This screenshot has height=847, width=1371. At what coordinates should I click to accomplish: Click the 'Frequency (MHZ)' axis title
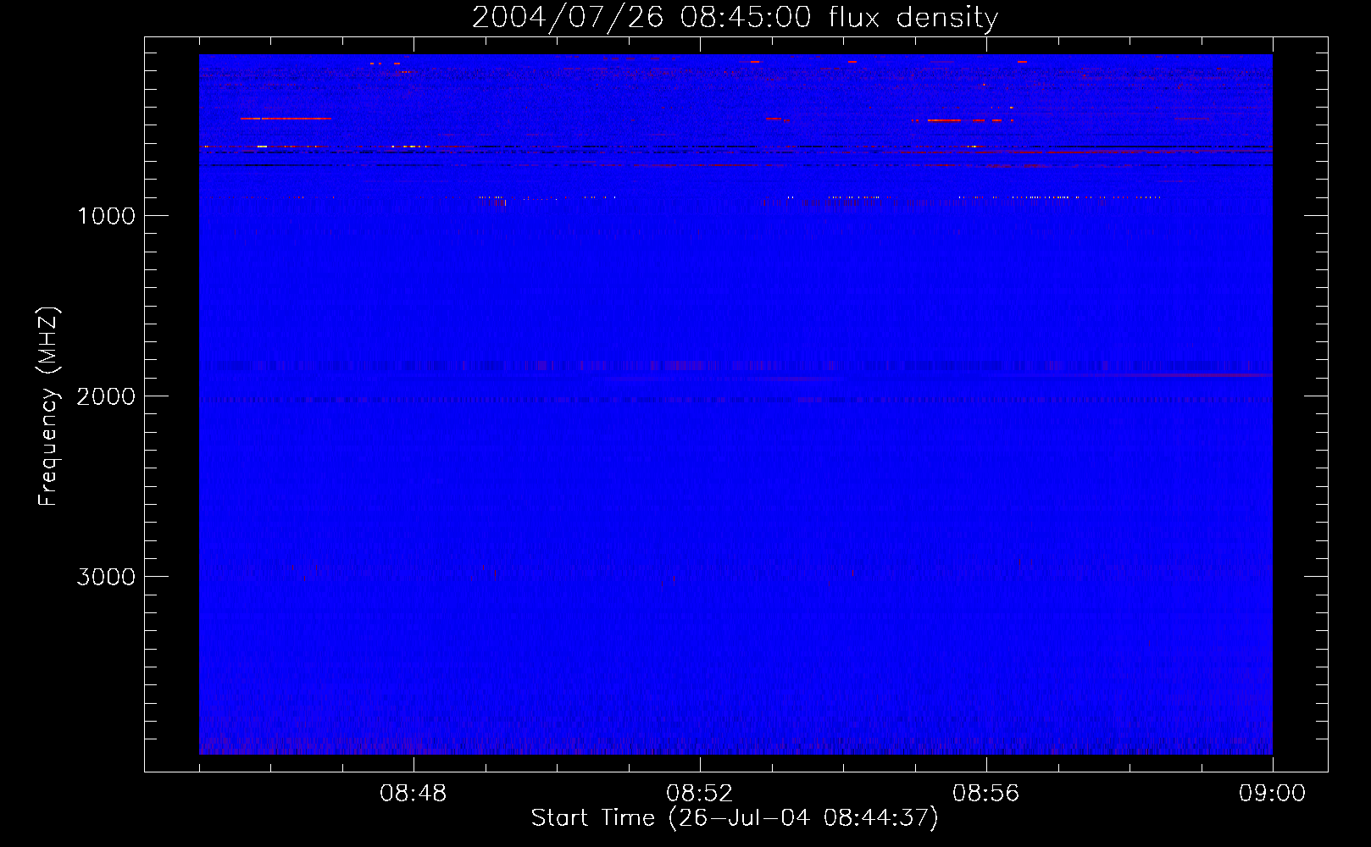[48, 407]
